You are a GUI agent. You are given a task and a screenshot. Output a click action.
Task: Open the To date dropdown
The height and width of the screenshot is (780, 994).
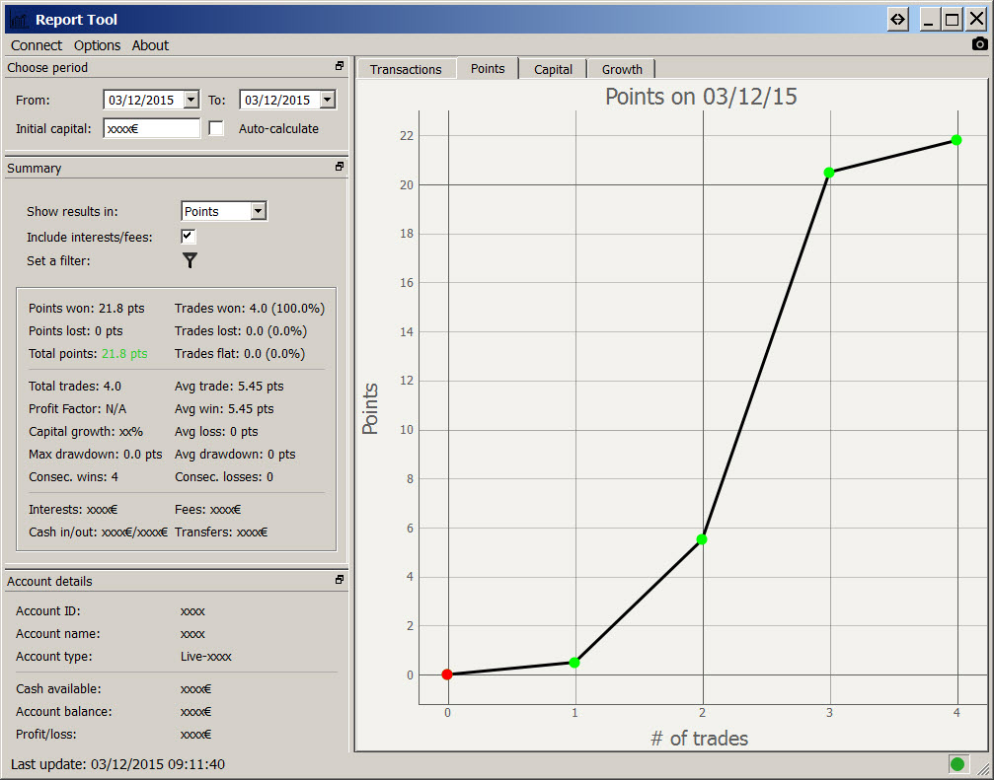(x=327, y=100)
